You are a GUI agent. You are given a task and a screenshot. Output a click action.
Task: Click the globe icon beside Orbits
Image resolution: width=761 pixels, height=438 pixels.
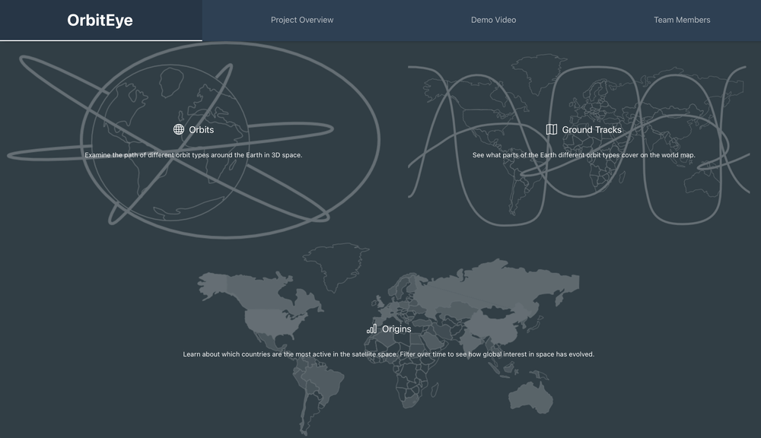pos(179,129)
